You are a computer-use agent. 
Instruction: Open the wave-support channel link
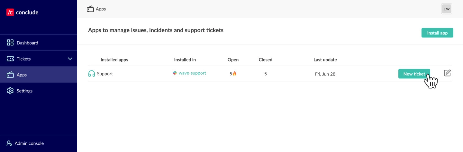[192, 73]
